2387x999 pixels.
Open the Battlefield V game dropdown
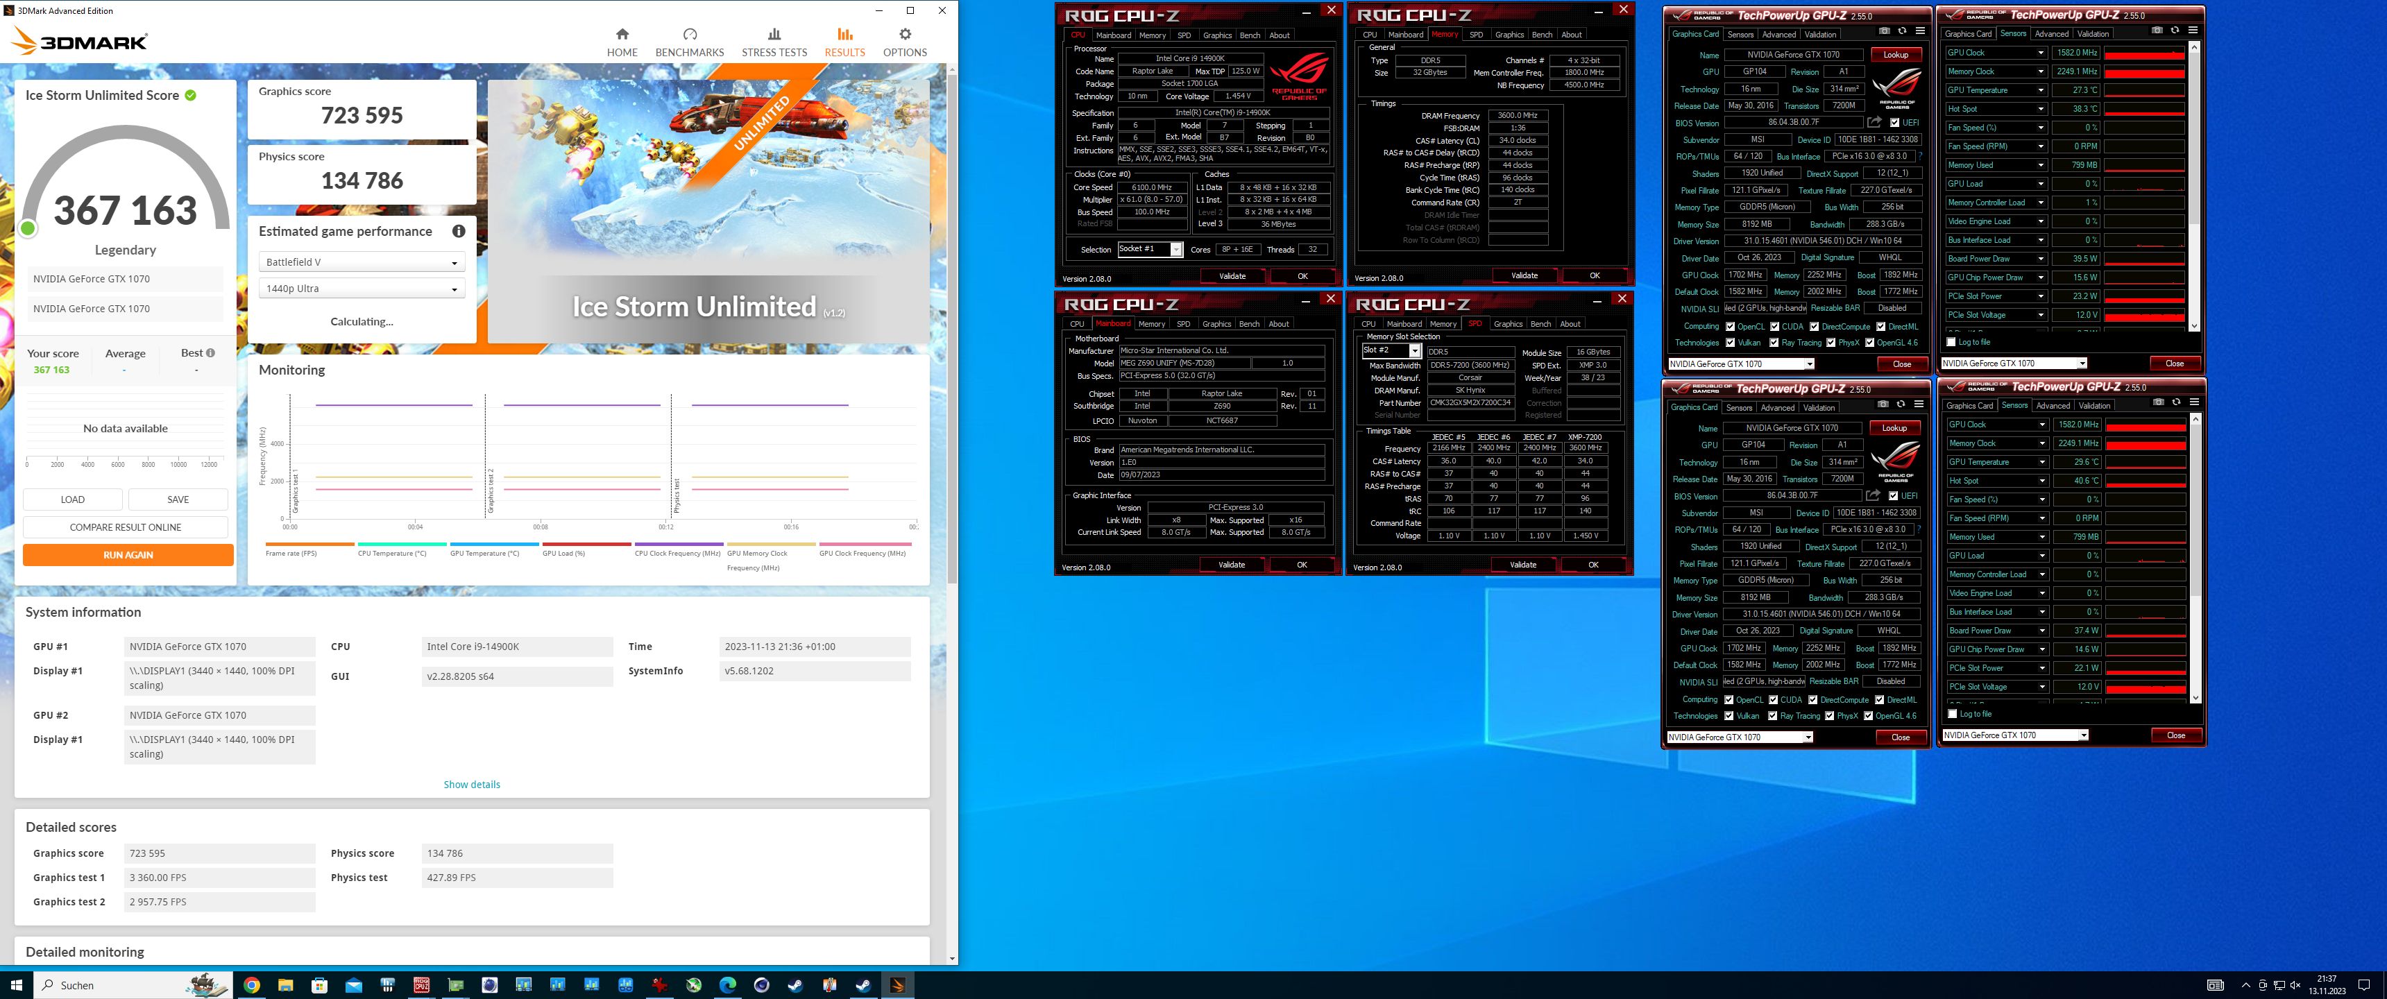click(362, 262)
